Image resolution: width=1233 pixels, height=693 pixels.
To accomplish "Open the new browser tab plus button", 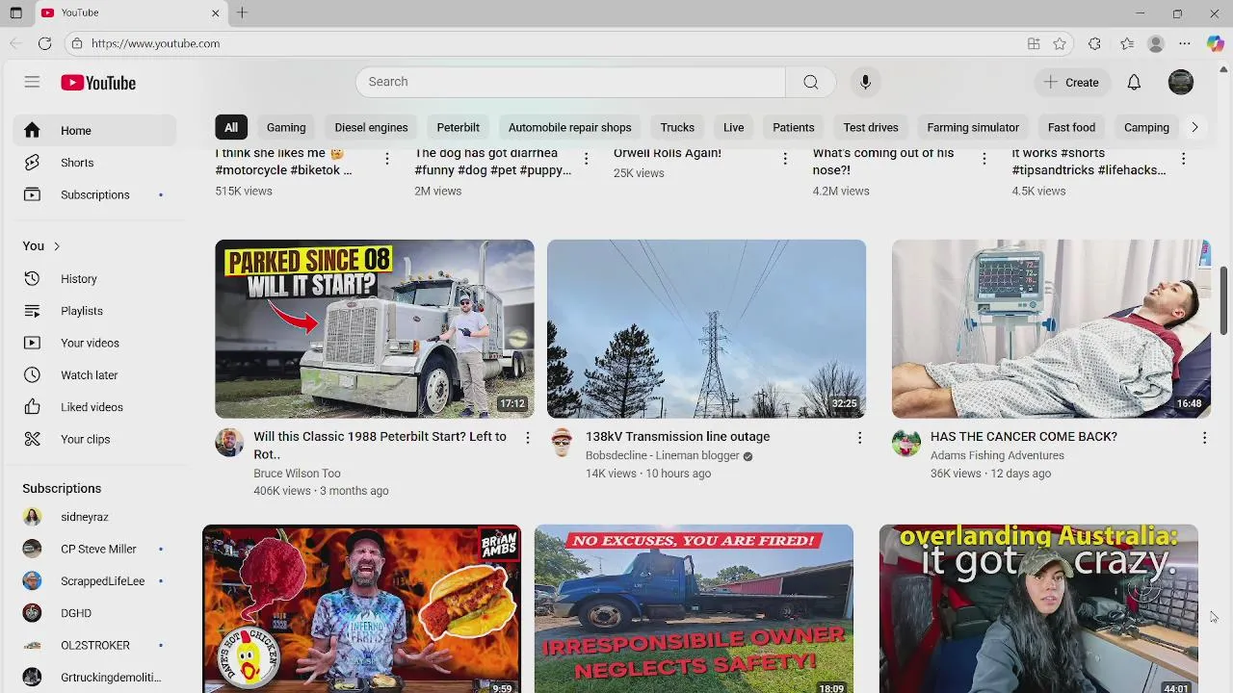I will point(242,13).
